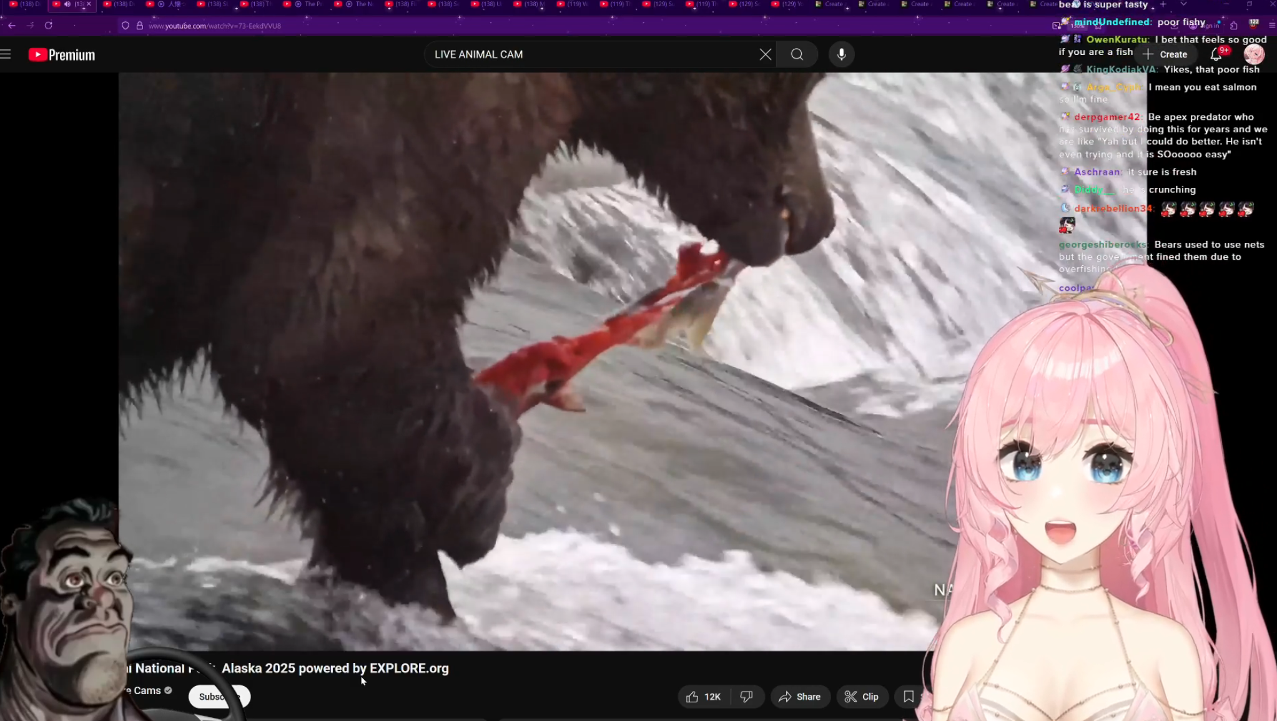Click chat username georgeshiberocks
Image resolution: width=1277 pixels, height=721 pixels.
[x=1103, y=245]
